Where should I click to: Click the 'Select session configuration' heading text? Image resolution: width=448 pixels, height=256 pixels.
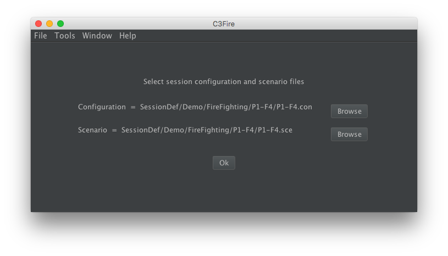point(224,82)
